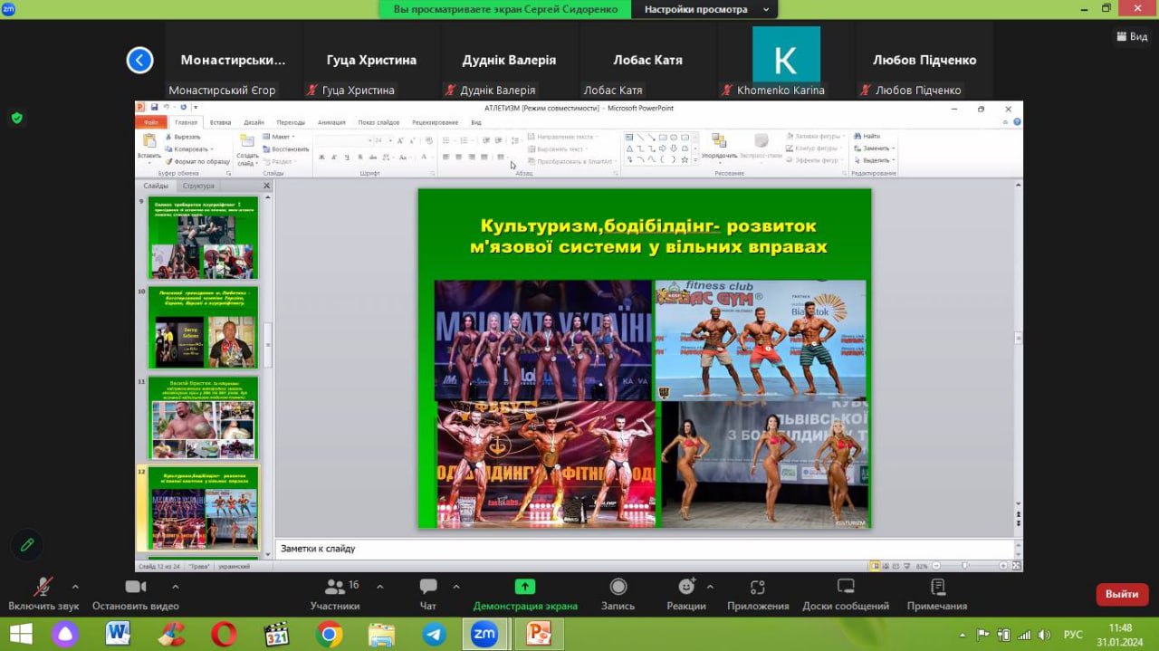The image size is (1159, 651).
Task: Open the Заменить replace dropdown
Action: pyautogui.click(x=874, y=148)
